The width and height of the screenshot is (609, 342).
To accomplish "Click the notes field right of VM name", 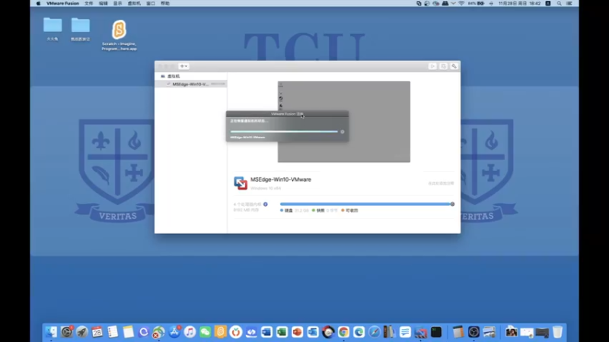I will click(x=441, y=183).
